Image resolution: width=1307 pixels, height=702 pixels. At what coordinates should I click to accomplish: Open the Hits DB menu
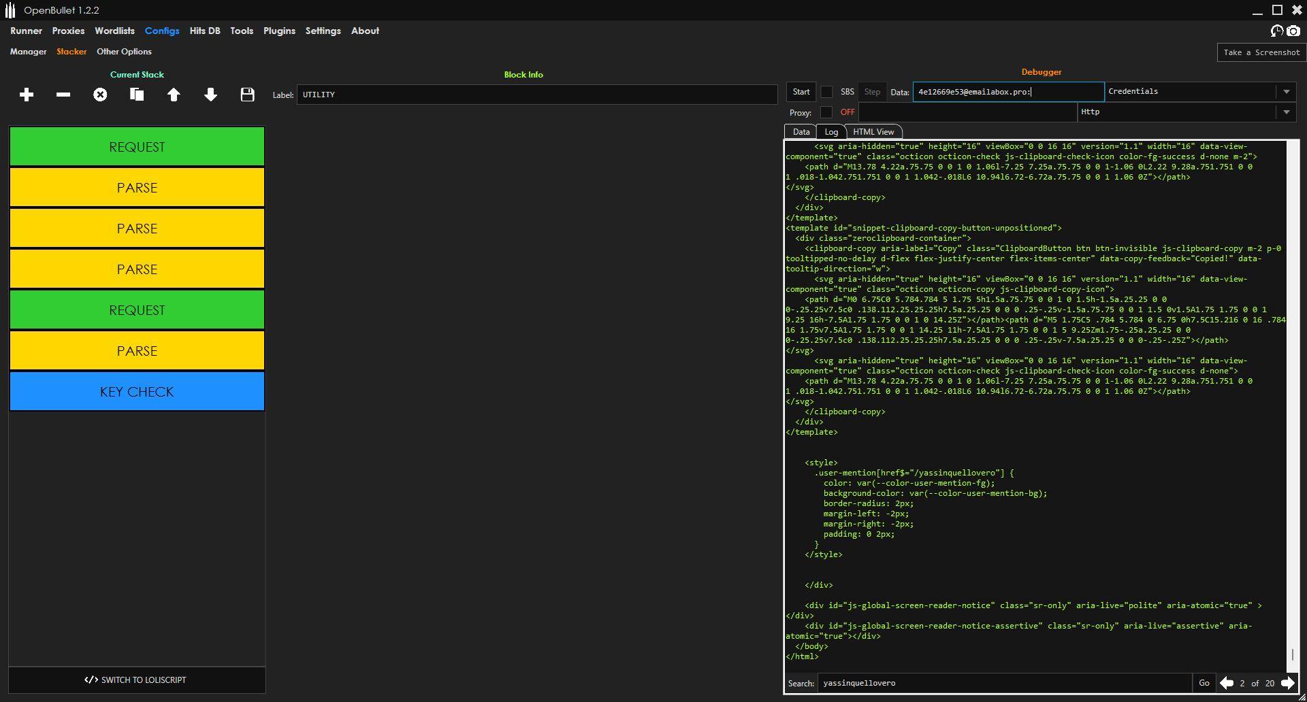coord(204,31)
